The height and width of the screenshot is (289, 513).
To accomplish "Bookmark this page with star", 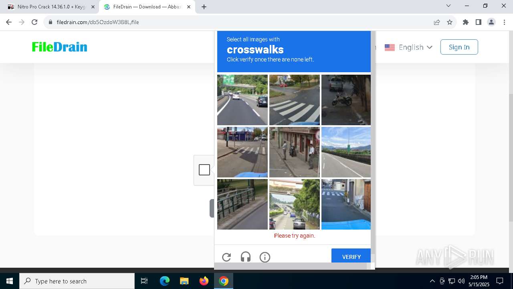I will 450,22.
